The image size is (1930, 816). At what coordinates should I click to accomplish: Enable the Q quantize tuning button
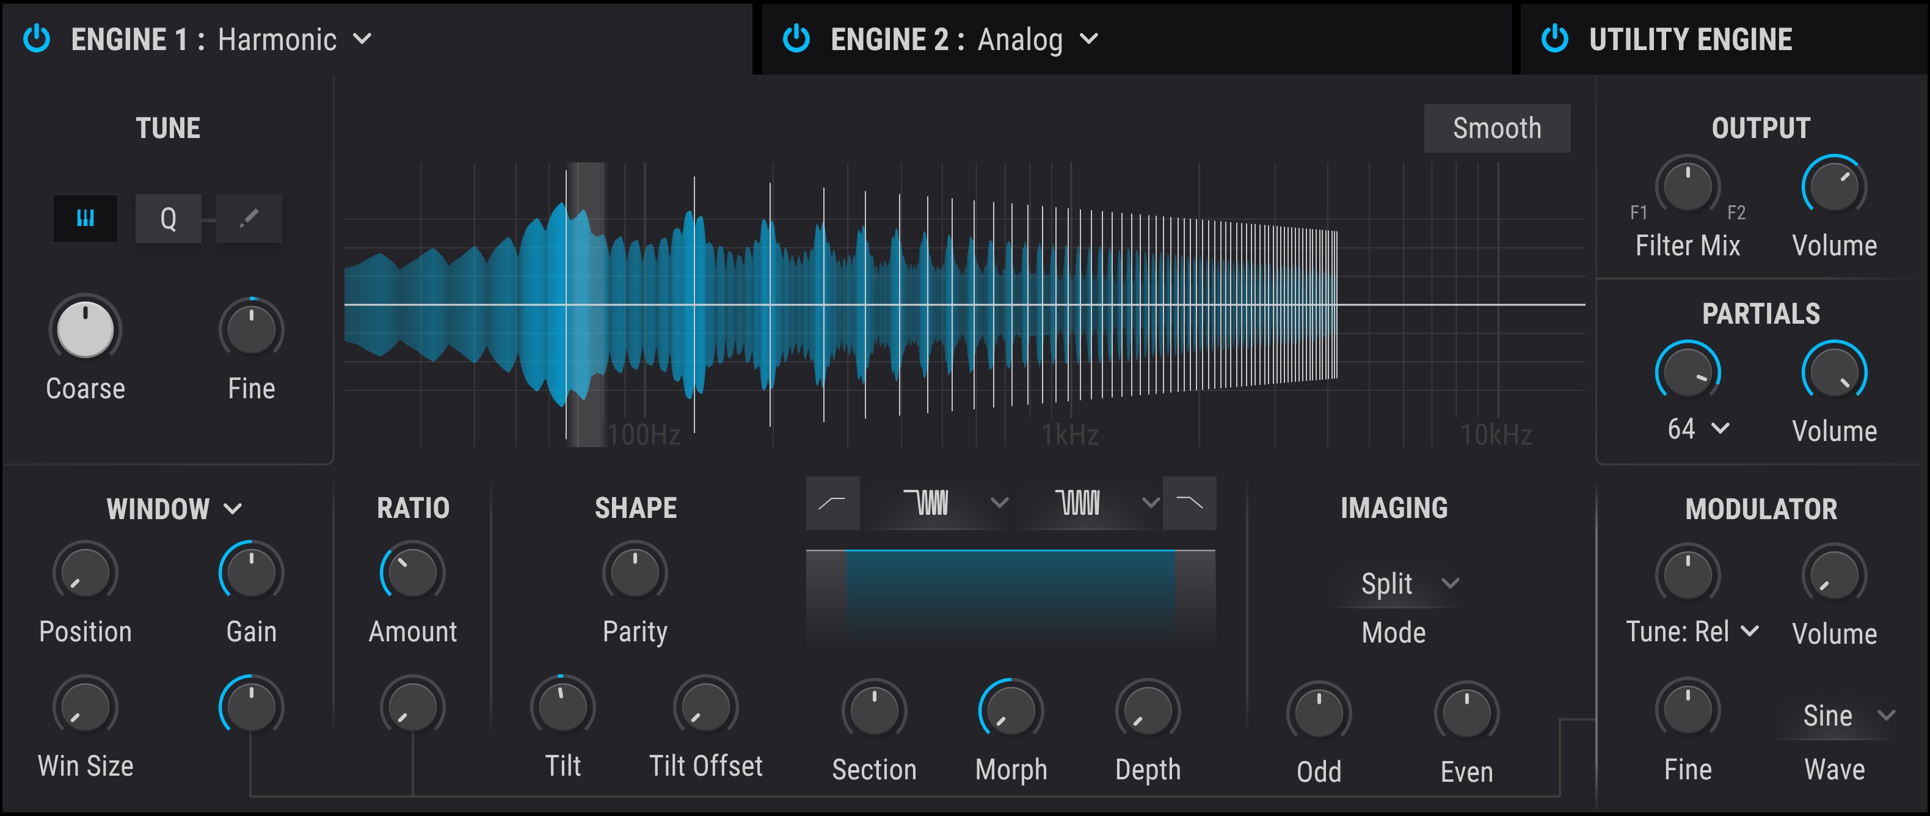point(168,218)
